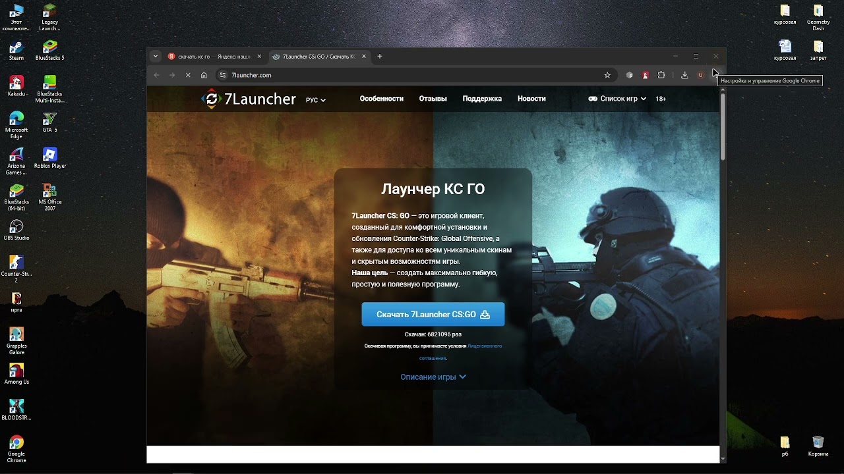
Task: Expand the Список игр games list
Action: coord(618,99)
